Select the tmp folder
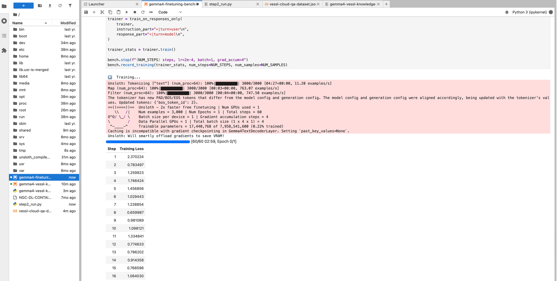The image size is (557, 281). point(44,151)
